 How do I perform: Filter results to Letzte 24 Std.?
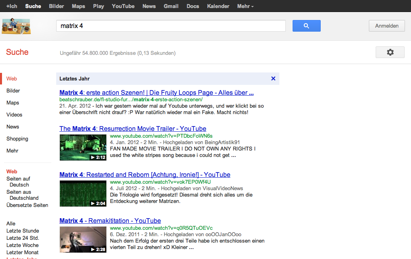[22, 238]
